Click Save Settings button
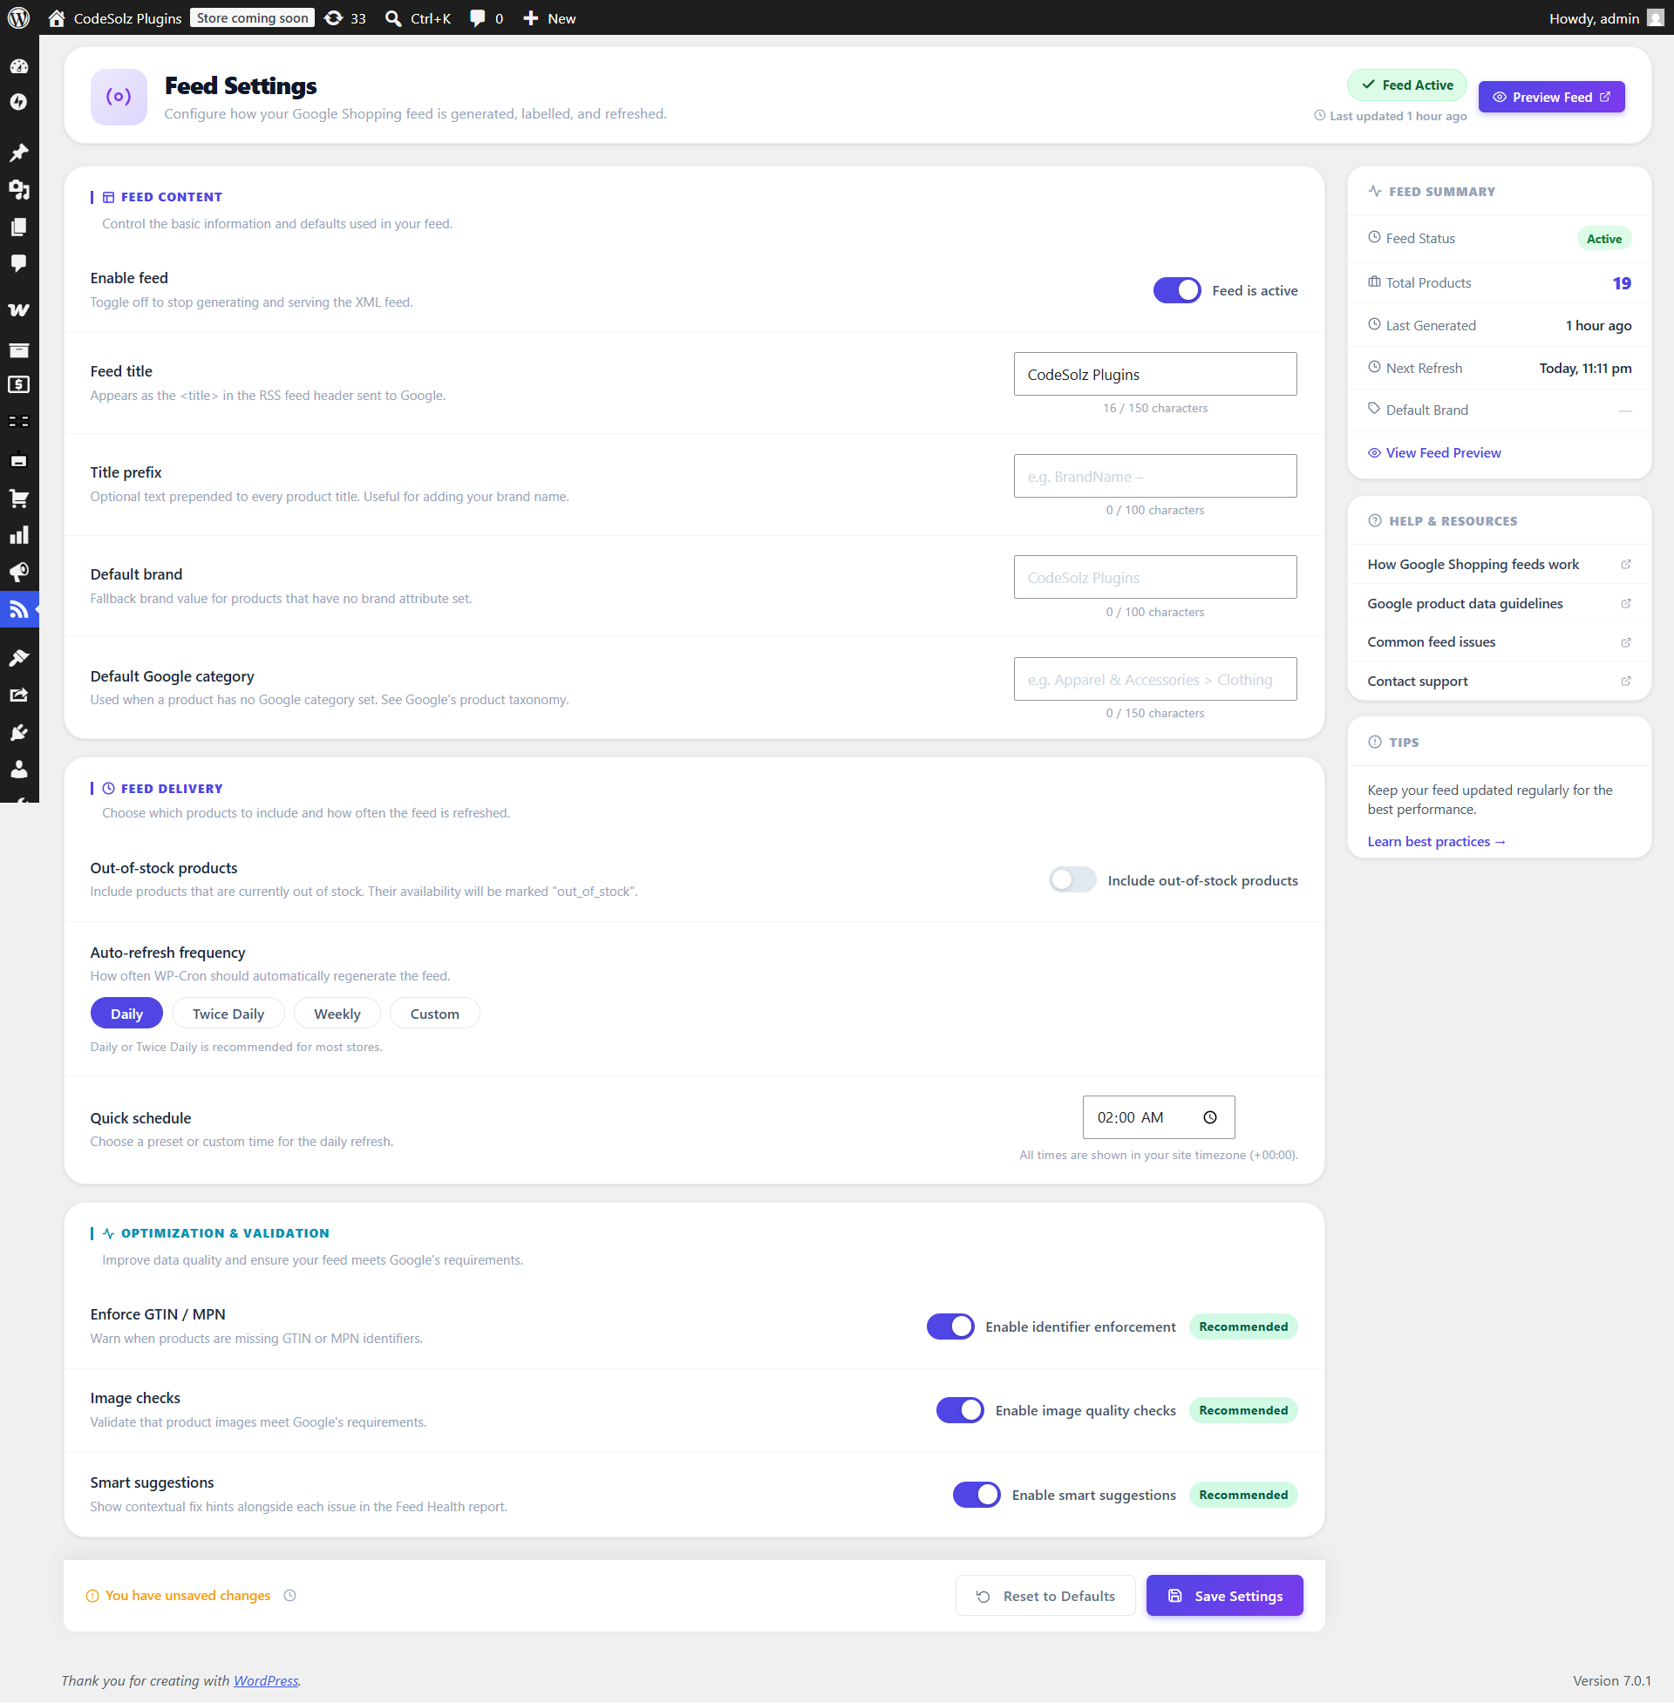1674x1703 pixels. click(x=1225, y=1596)
